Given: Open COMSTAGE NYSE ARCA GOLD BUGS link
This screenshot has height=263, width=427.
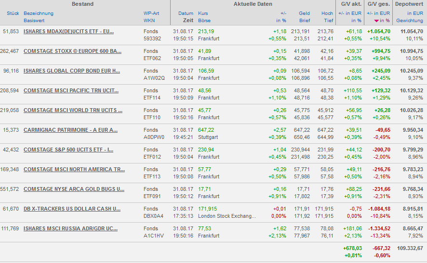Looking at the screenshot, I should coord(72,189).
